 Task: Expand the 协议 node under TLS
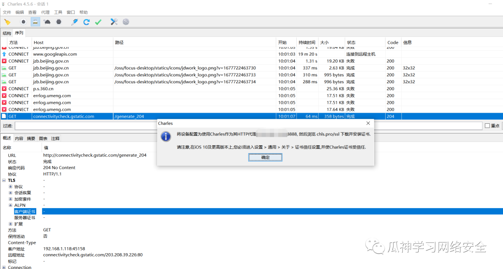(x=10, y=187)
